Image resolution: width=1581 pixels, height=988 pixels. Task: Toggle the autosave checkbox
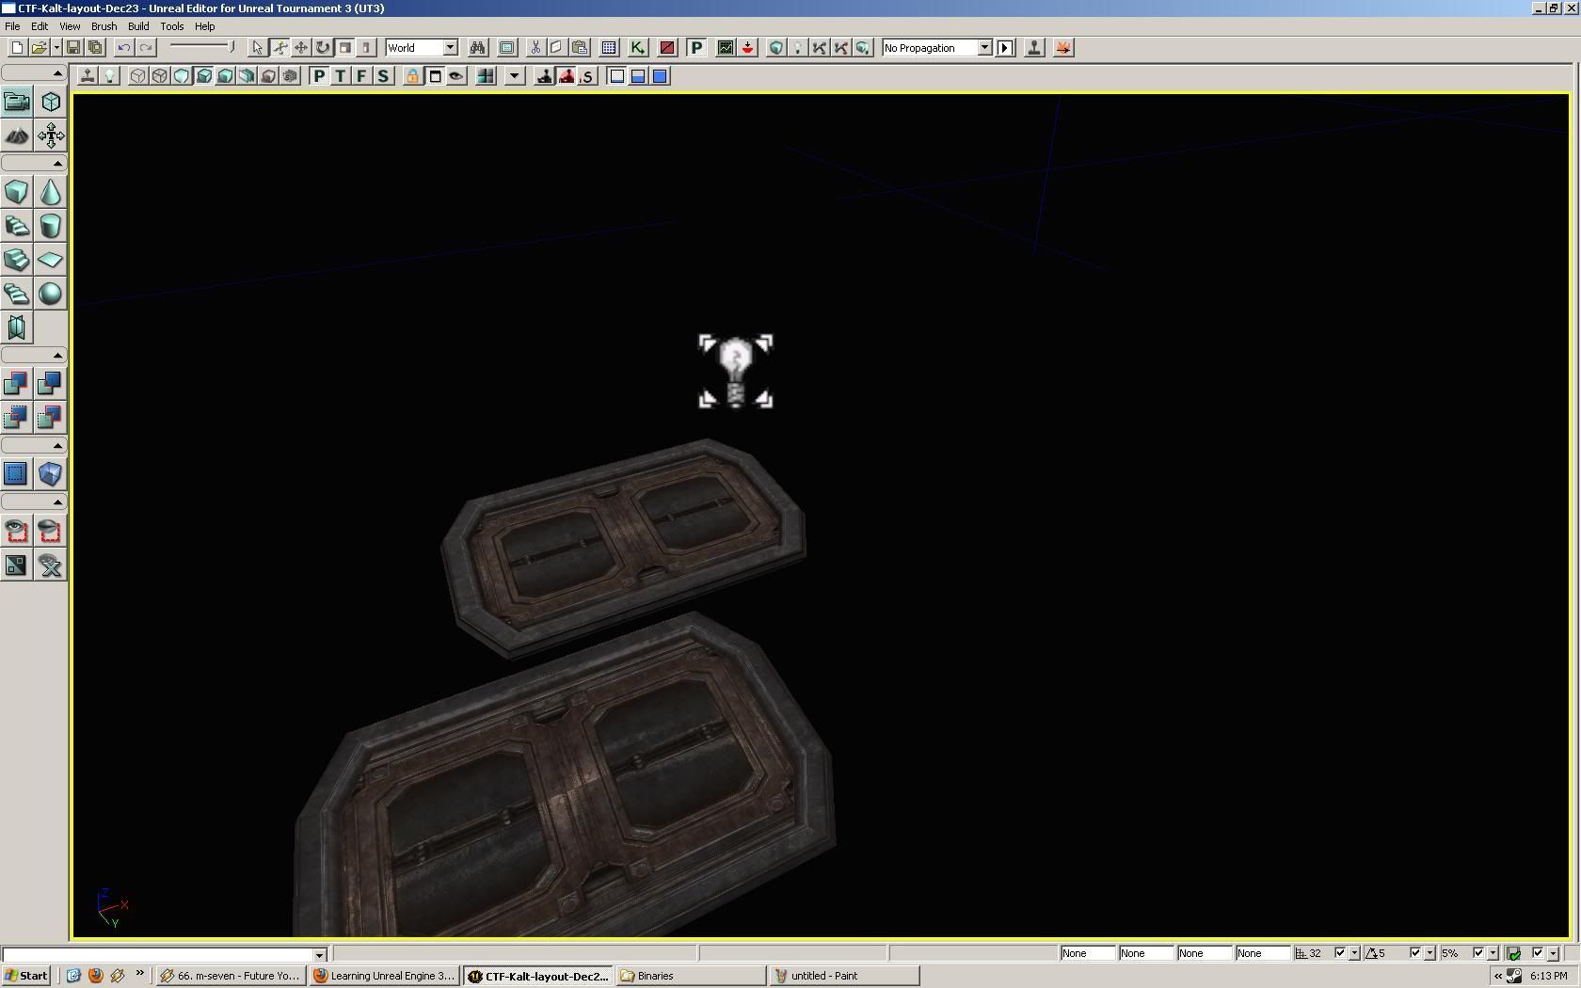pyautogui.click(x=1538, y=953)
